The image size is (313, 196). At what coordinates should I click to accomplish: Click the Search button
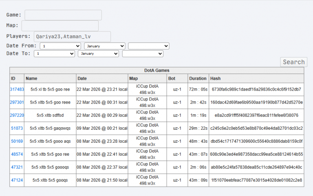pyautogui.click(x=293, y=62)
